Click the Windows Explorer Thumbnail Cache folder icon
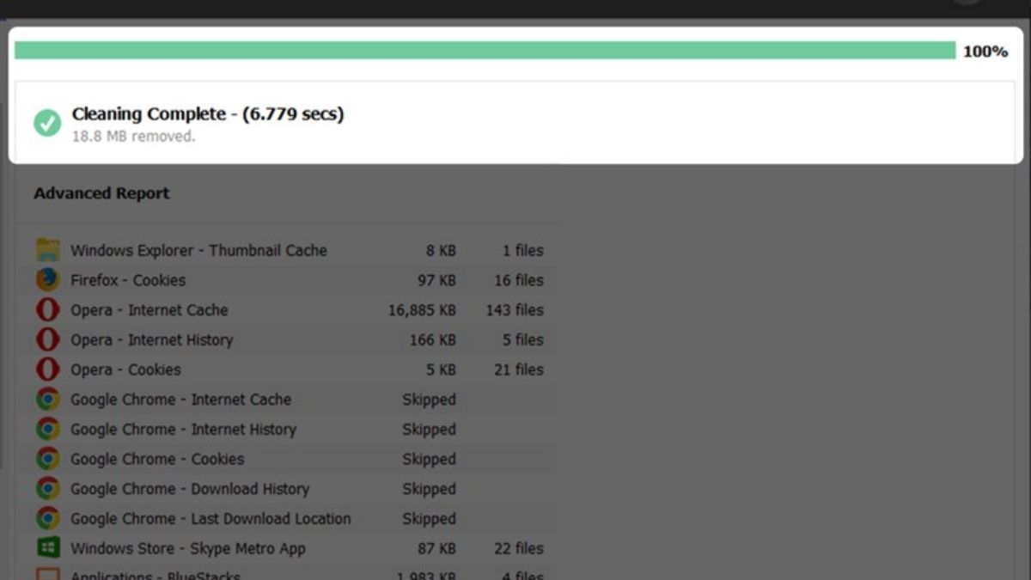The height and width of the screenshot is (580, 1031). tap(48, 250)
